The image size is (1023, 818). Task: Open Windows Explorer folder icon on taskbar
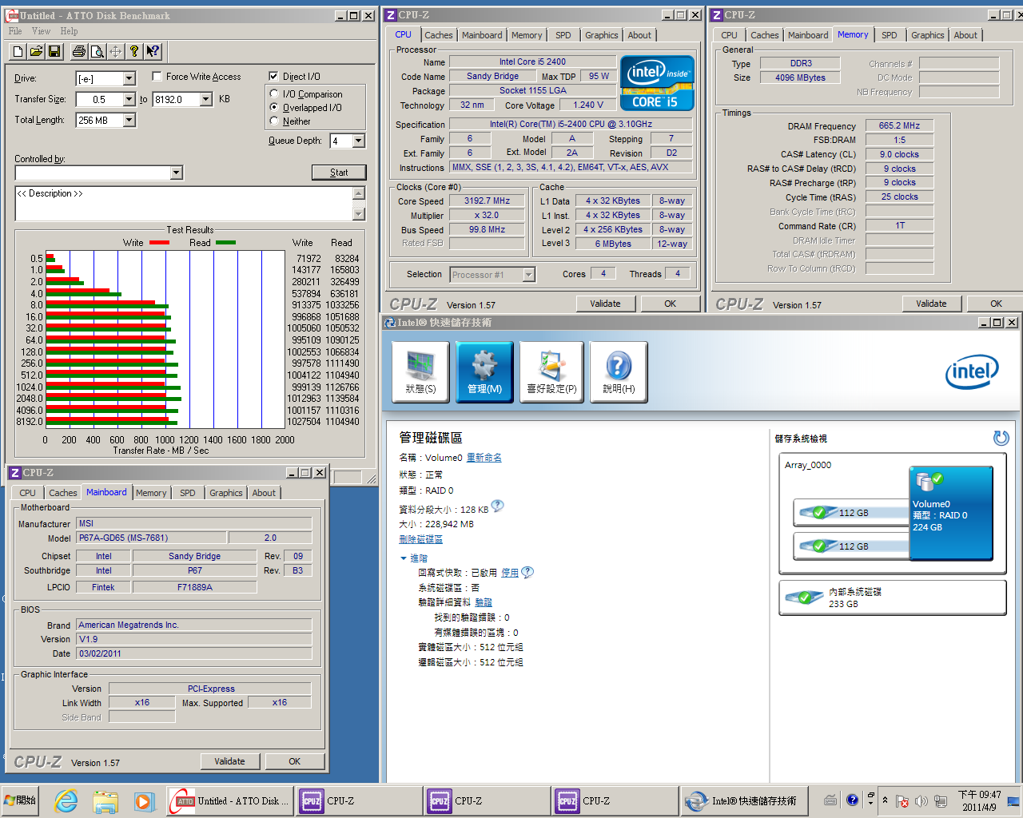pyautogui.click(x=105, y=800)
